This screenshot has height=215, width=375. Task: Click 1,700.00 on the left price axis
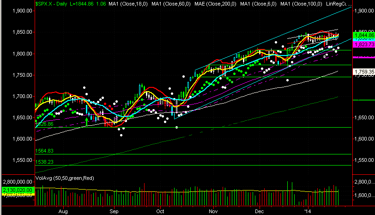[x=22, y=96]
